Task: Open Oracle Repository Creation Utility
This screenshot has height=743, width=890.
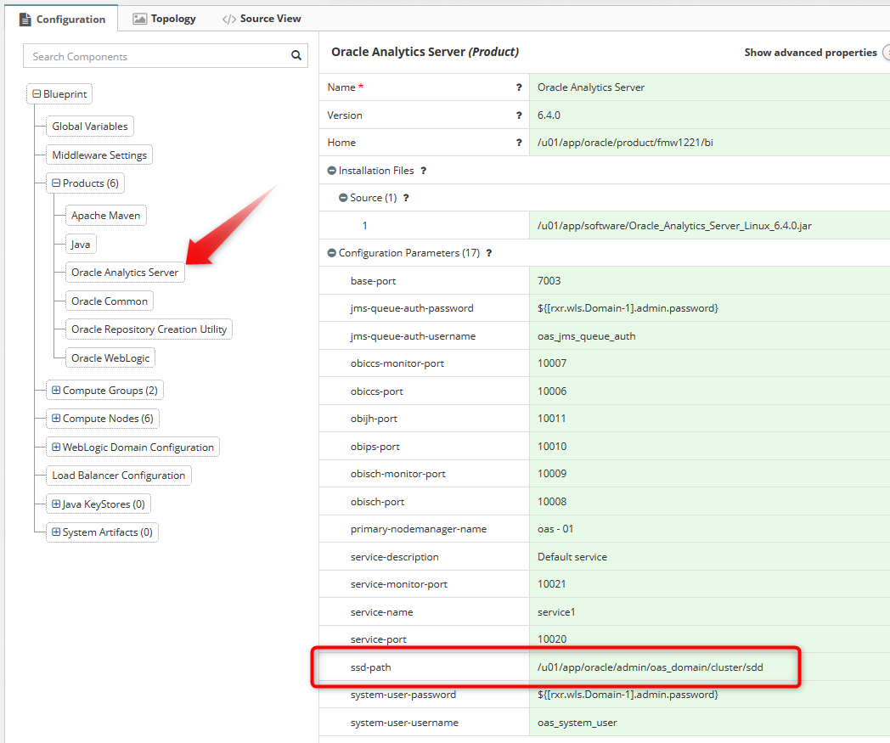Action: 149,329
